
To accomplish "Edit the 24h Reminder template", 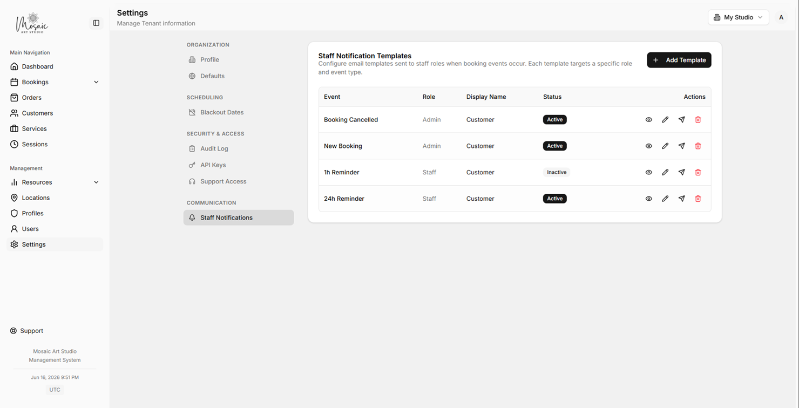I will 665,199.
